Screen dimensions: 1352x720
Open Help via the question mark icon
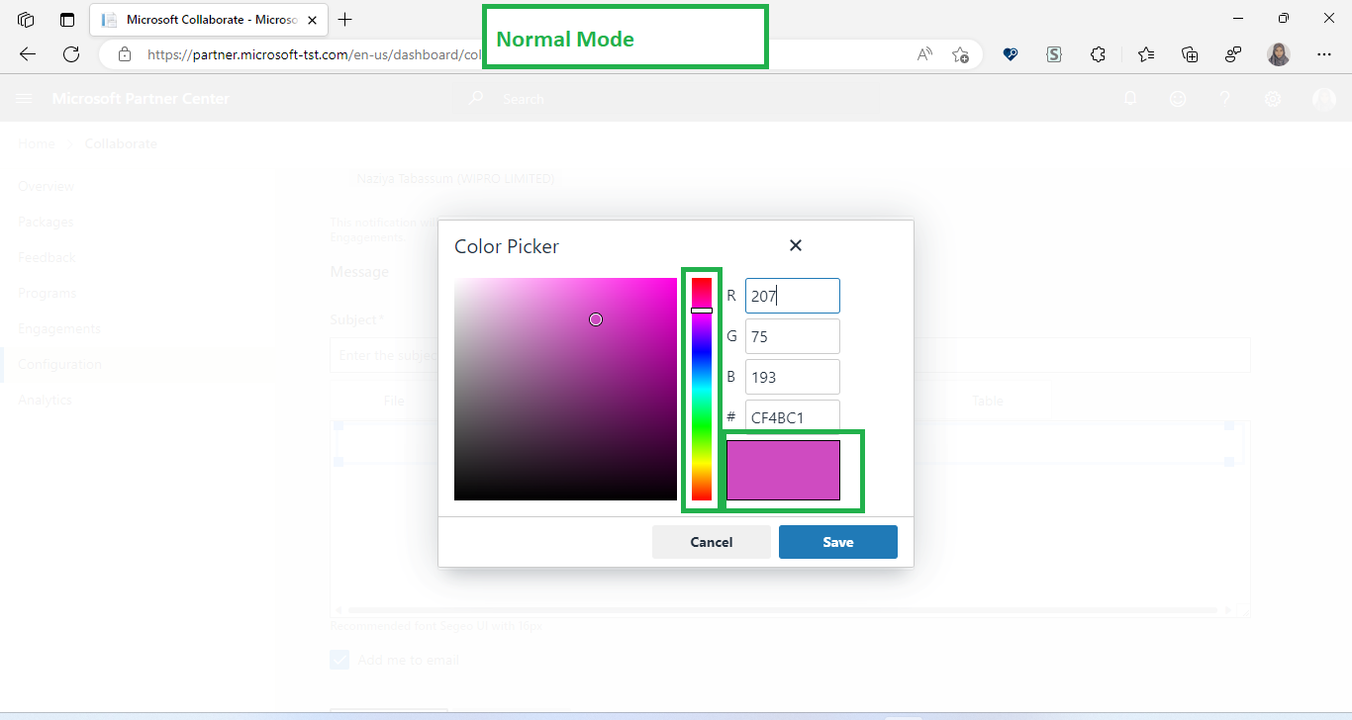point(1225,98)
